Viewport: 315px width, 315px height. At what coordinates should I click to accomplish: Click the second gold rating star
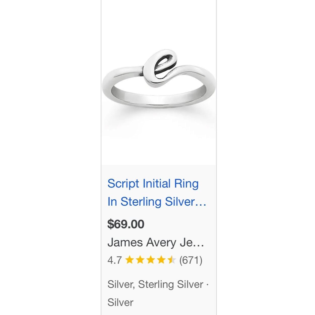click(x=140, y=260)
